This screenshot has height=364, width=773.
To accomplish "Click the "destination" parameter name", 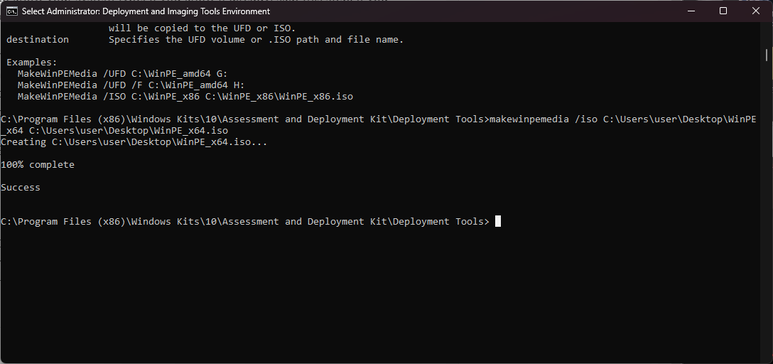I will click(x=38, y=40).
